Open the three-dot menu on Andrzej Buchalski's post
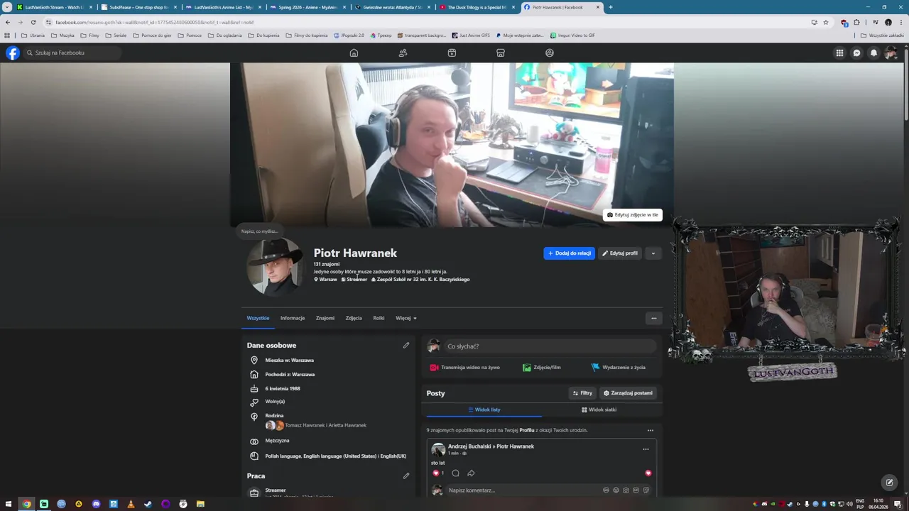 pyautogui.click(x=646, y=449)
